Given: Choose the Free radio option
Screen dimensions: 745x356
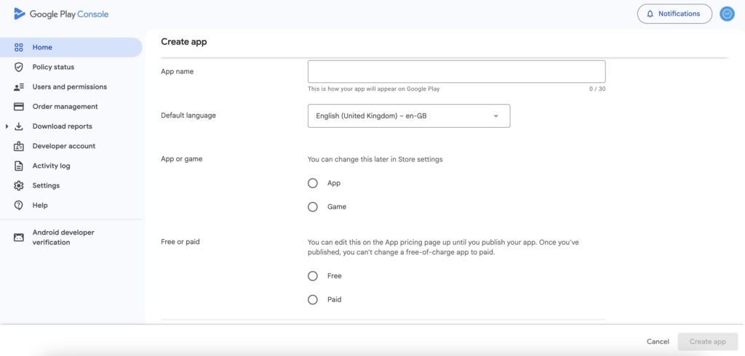Looking at the screenshot, I should tap(313, 276).
